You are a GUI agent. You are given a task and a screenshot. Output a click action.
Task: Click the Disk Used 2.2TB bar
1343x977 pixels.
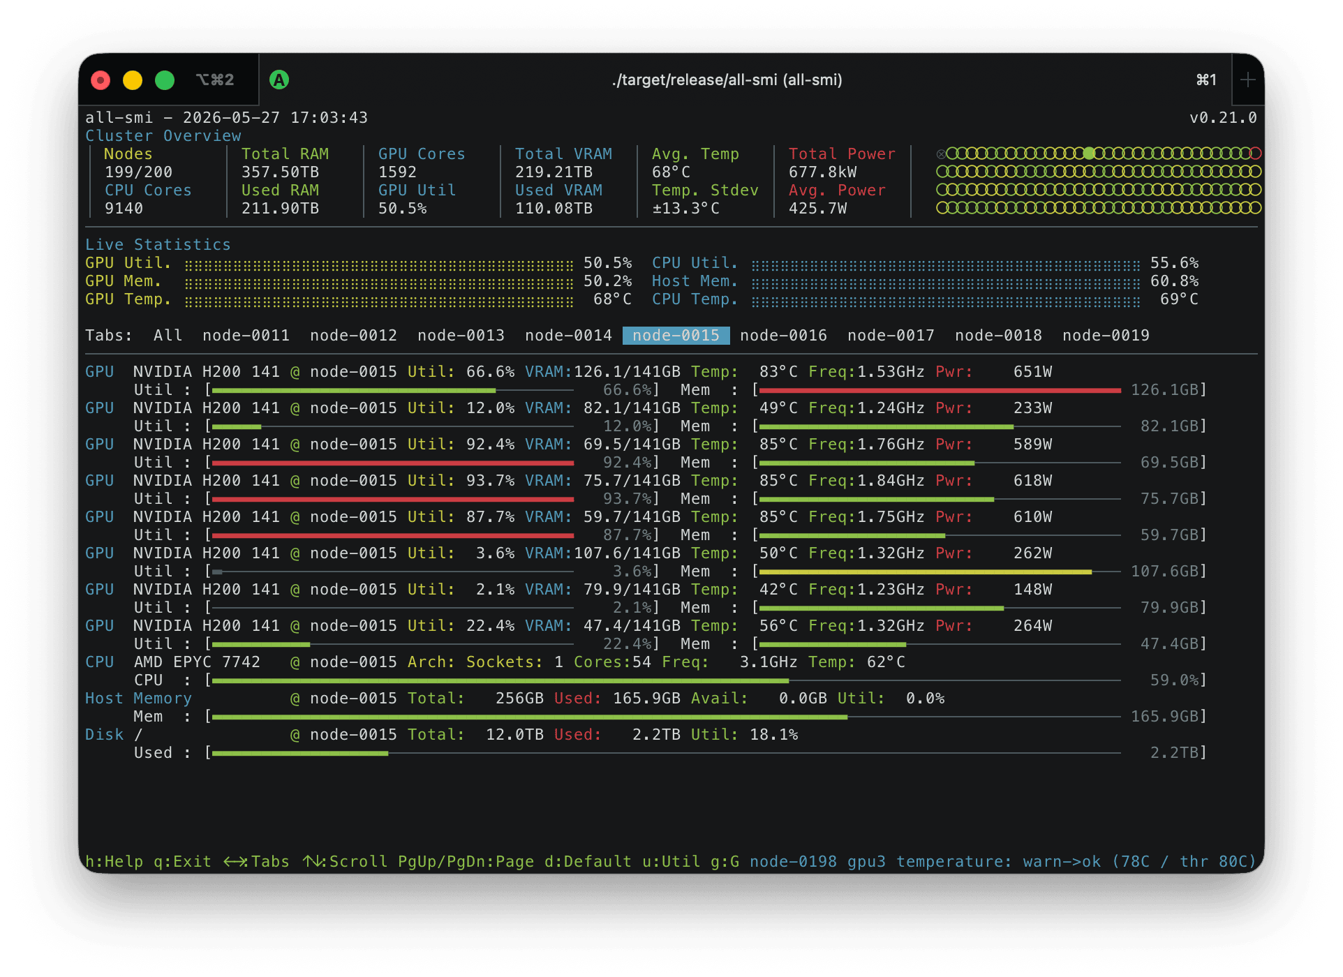(x=667, y=753)
